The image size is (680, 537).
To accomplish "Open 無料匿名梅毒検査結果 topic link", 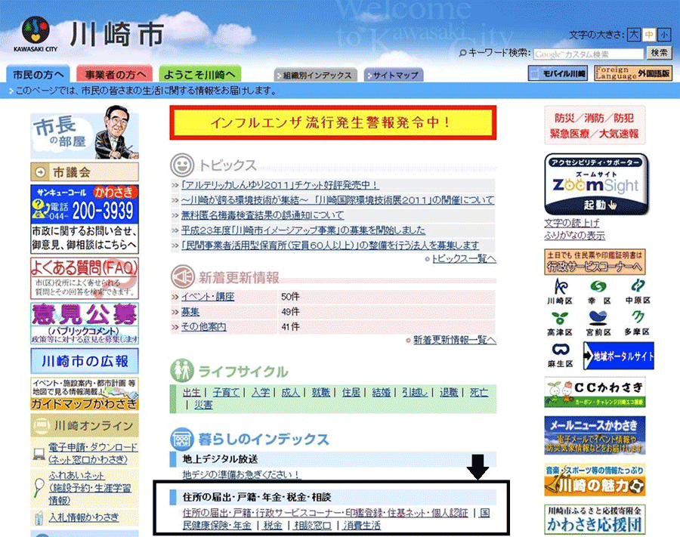I will pyautogui.click(x=262, y=215).
